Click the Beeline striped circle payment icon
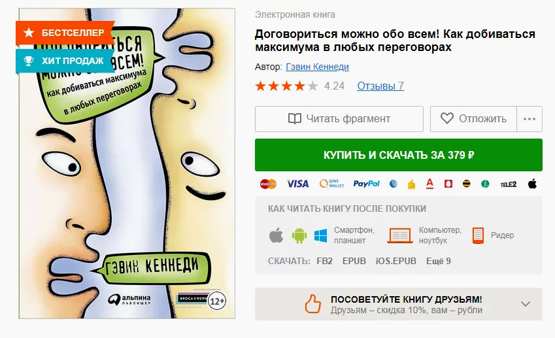This screenshot has height=338, width=555. pyautogui.click(x=467, y=184)
